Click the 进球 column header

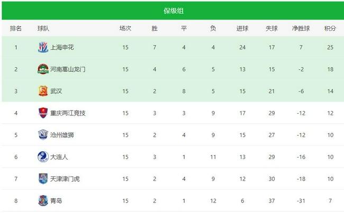pyautogui.click(x=242, y=29)
